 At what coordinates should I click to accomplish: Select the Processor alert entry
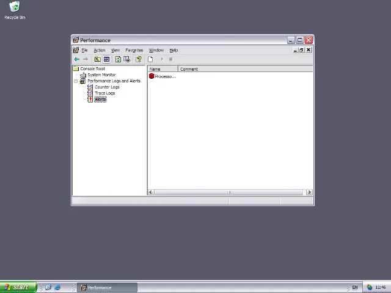(x=163, y=76)
